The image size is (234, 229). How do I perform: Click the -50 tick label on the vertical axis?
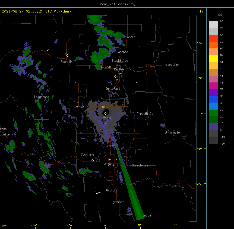(199, 148)
